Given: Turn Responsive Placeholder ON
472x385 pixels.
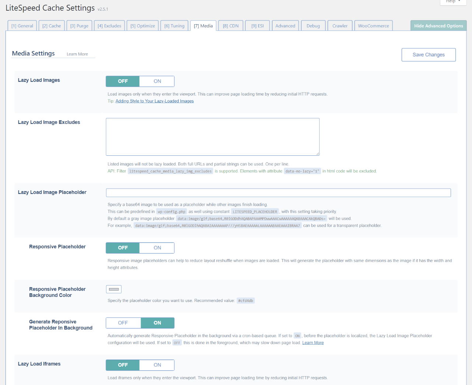Looking at the screenshot, I should tap(157, 248).
